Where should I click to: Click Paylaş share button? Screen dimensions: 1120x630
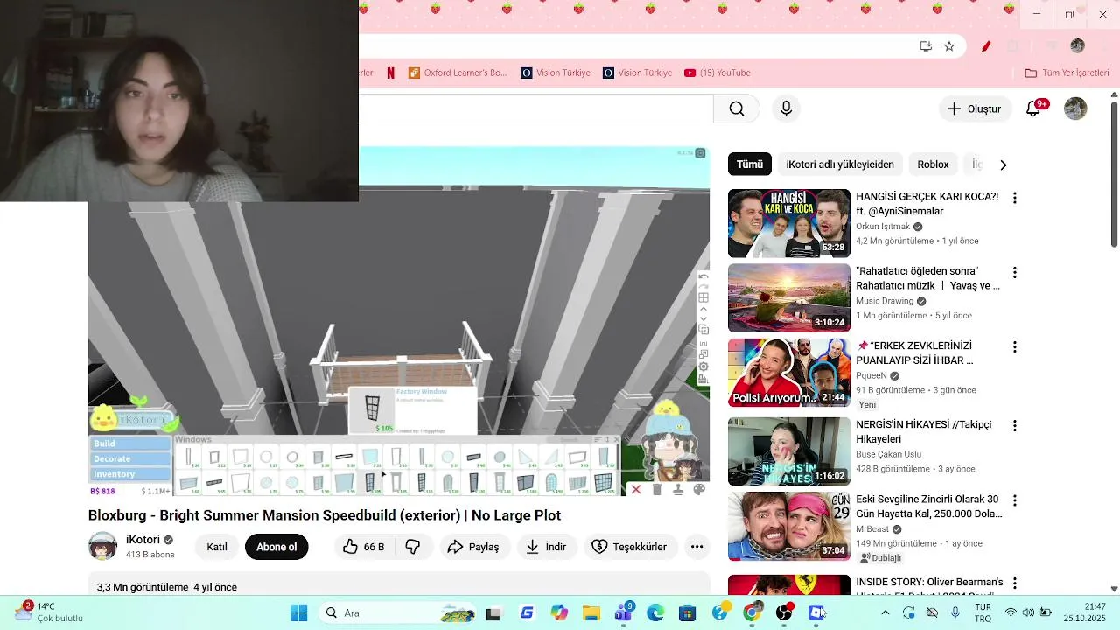pos(473,547)
